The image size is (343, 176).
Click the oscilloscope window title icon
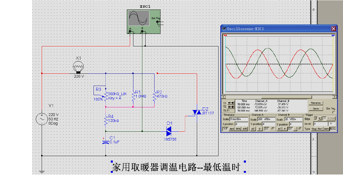[224, 29]
